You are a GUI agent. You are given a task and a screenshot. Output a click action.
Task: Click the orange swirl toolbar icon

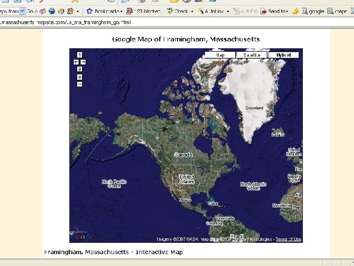(61, 11)
